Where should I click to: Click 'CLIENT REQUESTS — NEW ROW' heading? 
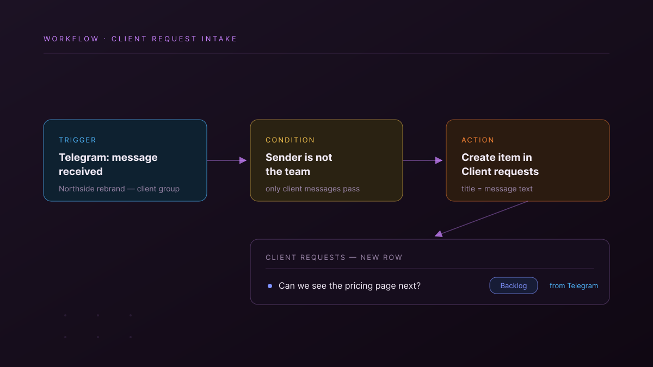tap(334, 257)
